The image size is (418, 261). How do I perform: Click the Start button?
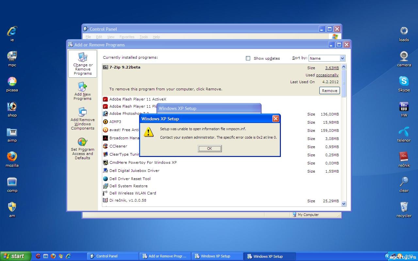coord(15,256)
